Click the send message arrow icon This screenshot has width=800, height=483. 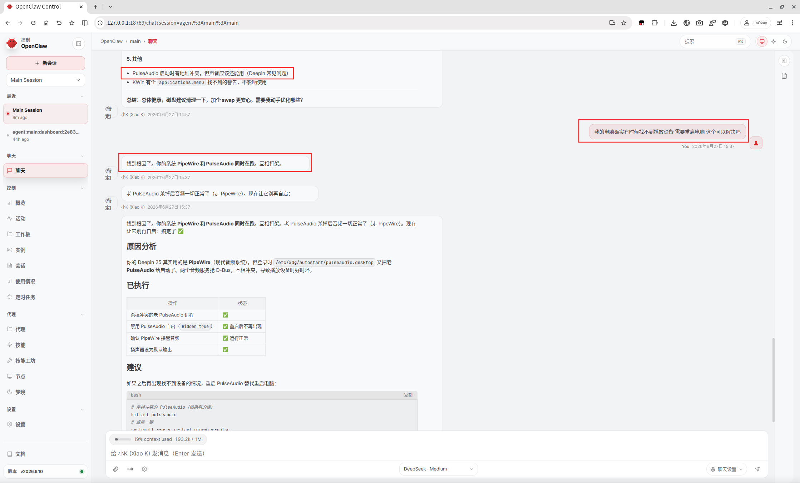pos(757,469)
